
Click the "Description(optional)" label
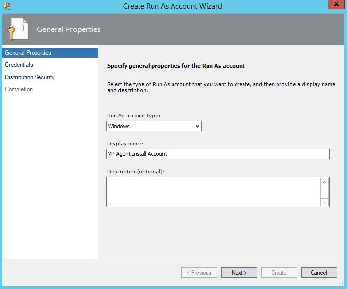[x=136, y=172]
